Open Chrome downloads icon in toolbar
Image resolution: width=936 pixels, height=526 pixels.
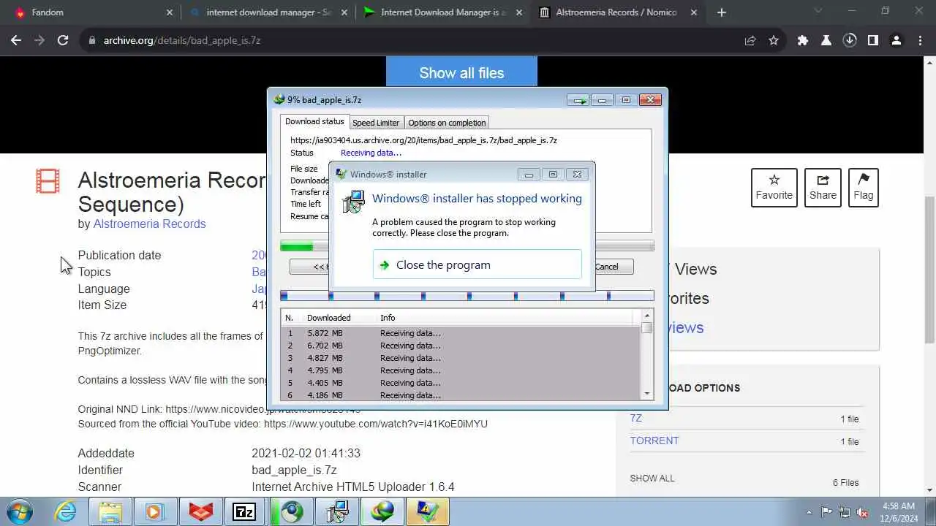point(850,41)
